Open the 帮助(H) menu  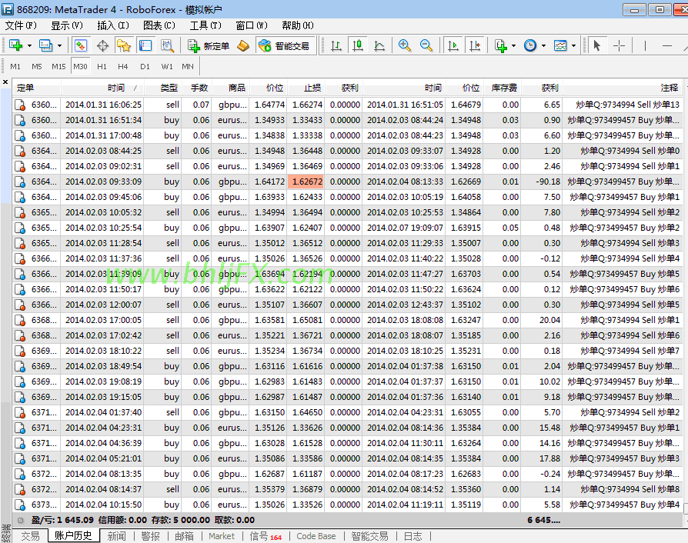[298, 25]
